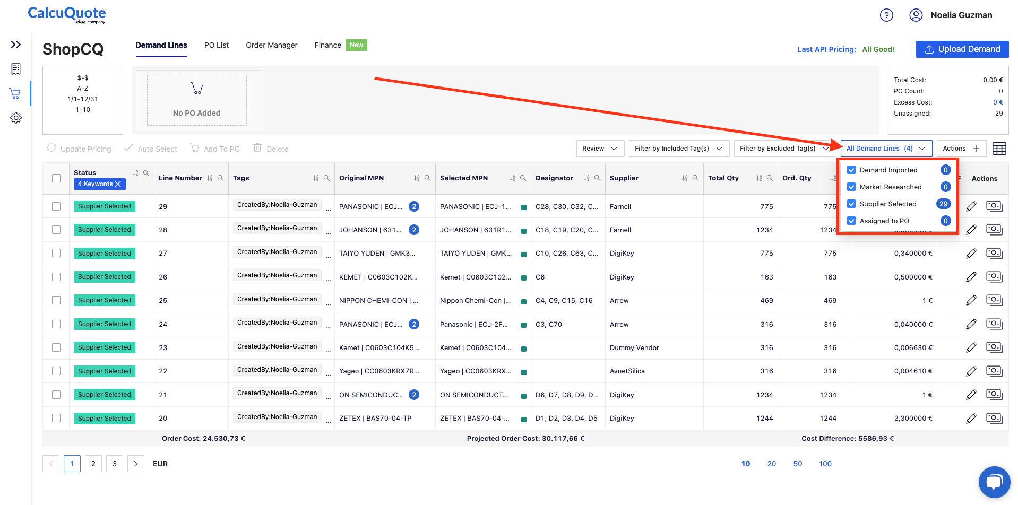
Task: Click Update Pricing
Action: [79, 149]
